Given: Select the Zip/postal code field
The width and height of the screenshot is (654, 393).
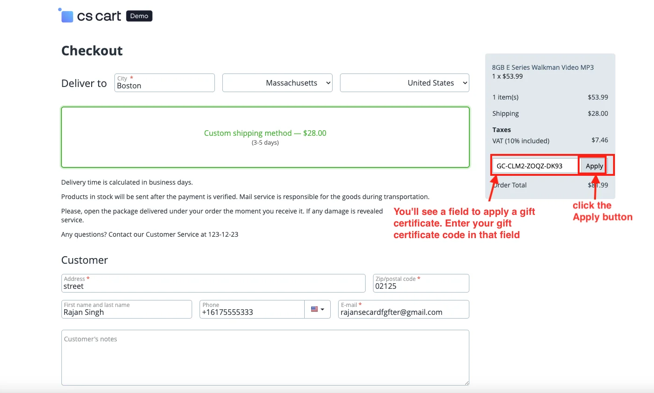Looking at the screenshot, I should pyautogui.click(x=420, y=286).
